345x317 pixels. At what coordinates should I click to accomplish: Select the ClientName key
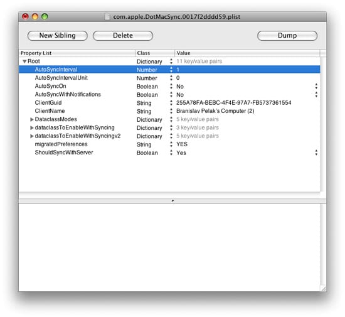[50, 111]
